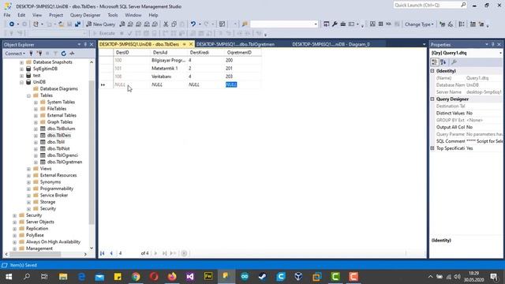Click the 'Bilgisayar Progr...' cell
505x284 pixels.
[x=169, y=60]
